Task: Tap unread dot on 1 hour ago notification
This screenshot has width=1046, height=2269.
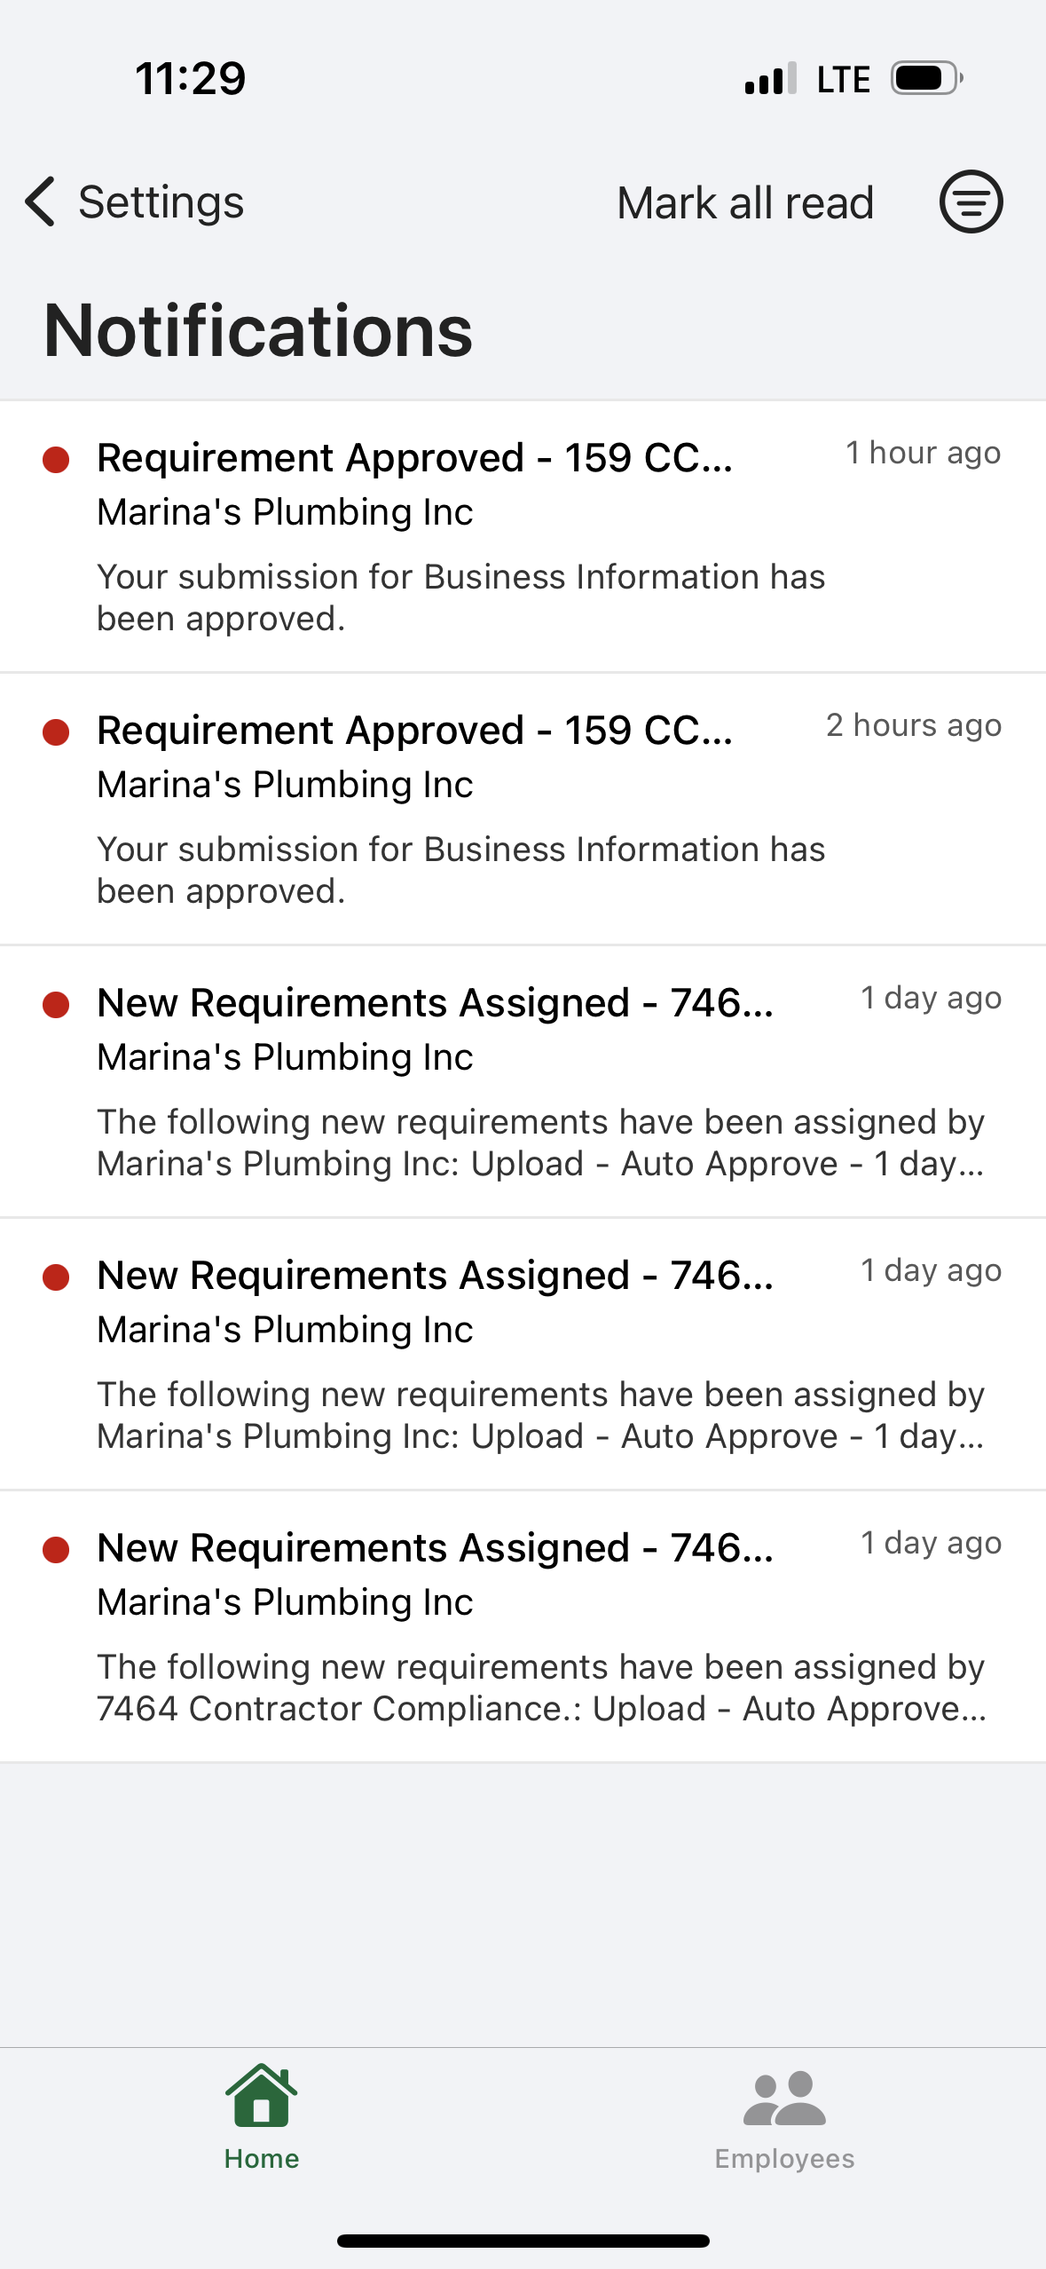Action: click(56, 460)
